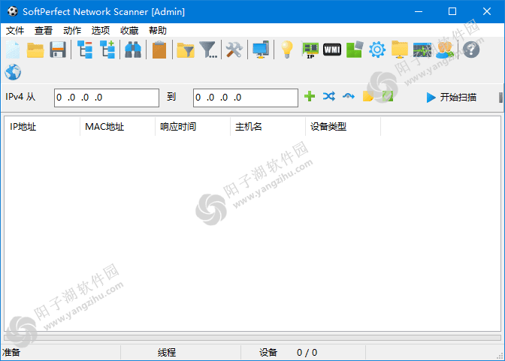Screen dimensions: 505x361
Task: Add IP range with green plus icon
Action: pyautogui.click(x=310, y=96)
